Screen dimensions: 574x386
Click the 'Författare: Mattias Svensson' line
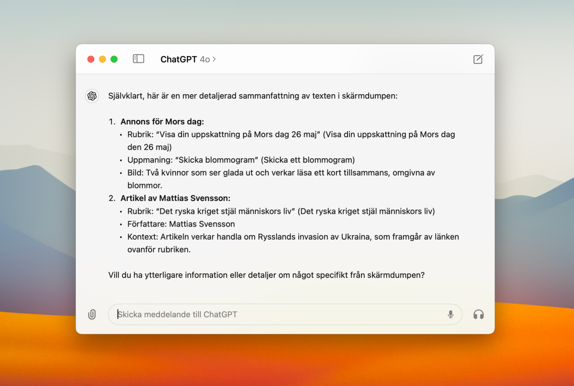[181, 224]
